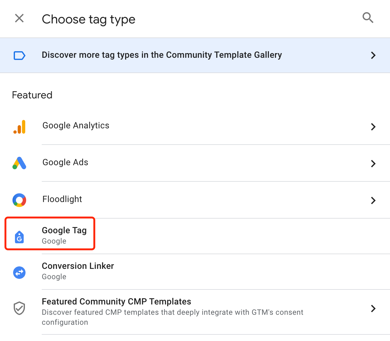Close the Choose tag type panel

pyautogui.click(x=19, y=18)
